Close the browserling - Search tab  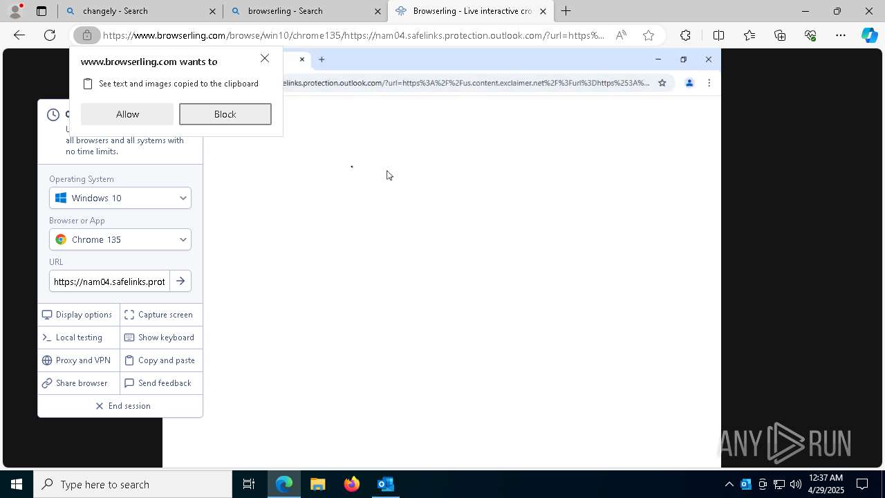(x=378, y=11)
